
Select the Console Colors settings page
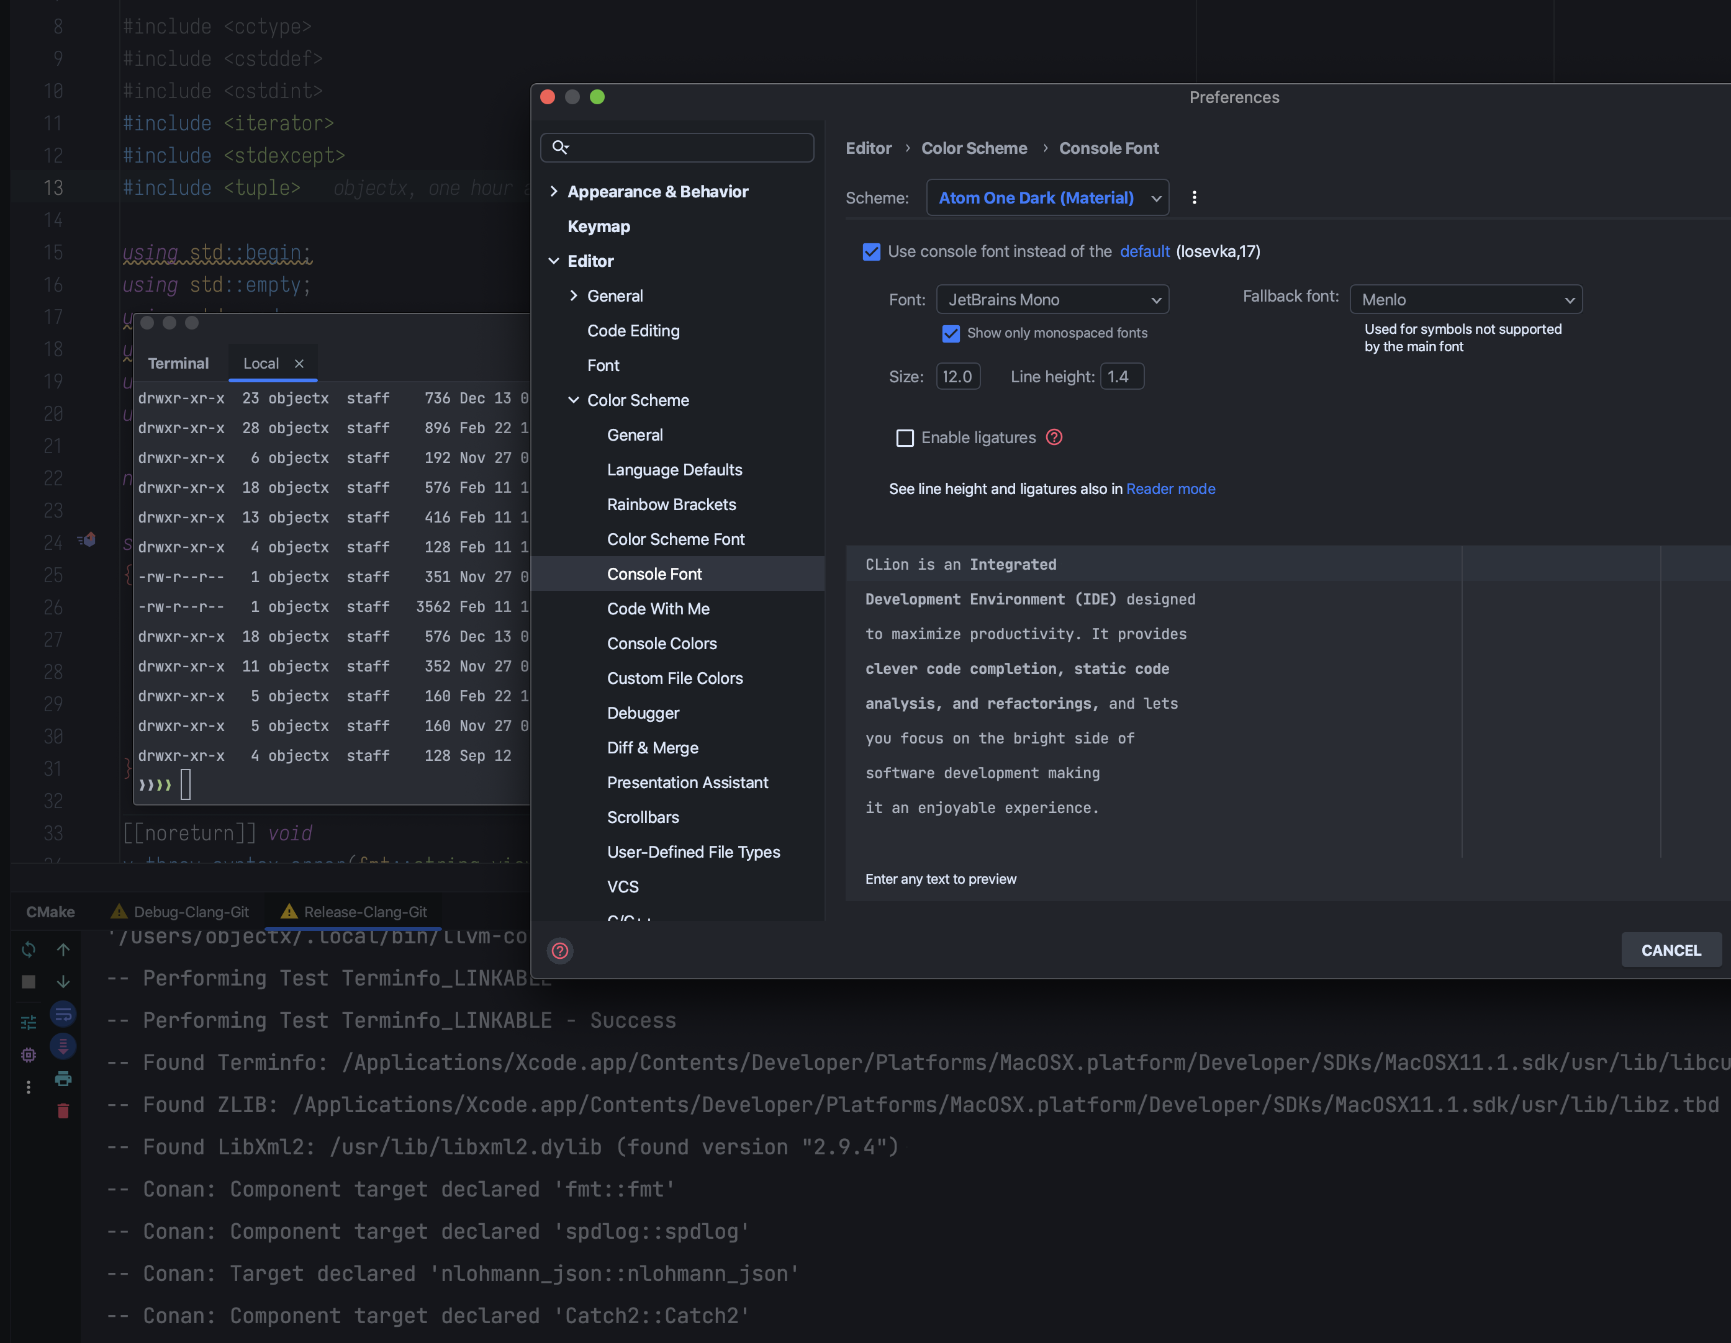[x=662, y=644]
